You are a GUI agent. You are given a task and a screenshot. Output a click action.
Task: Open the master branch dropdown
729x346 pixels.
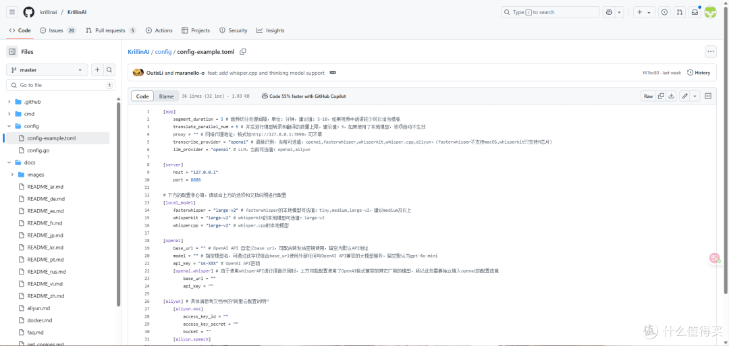pos(47,70)
